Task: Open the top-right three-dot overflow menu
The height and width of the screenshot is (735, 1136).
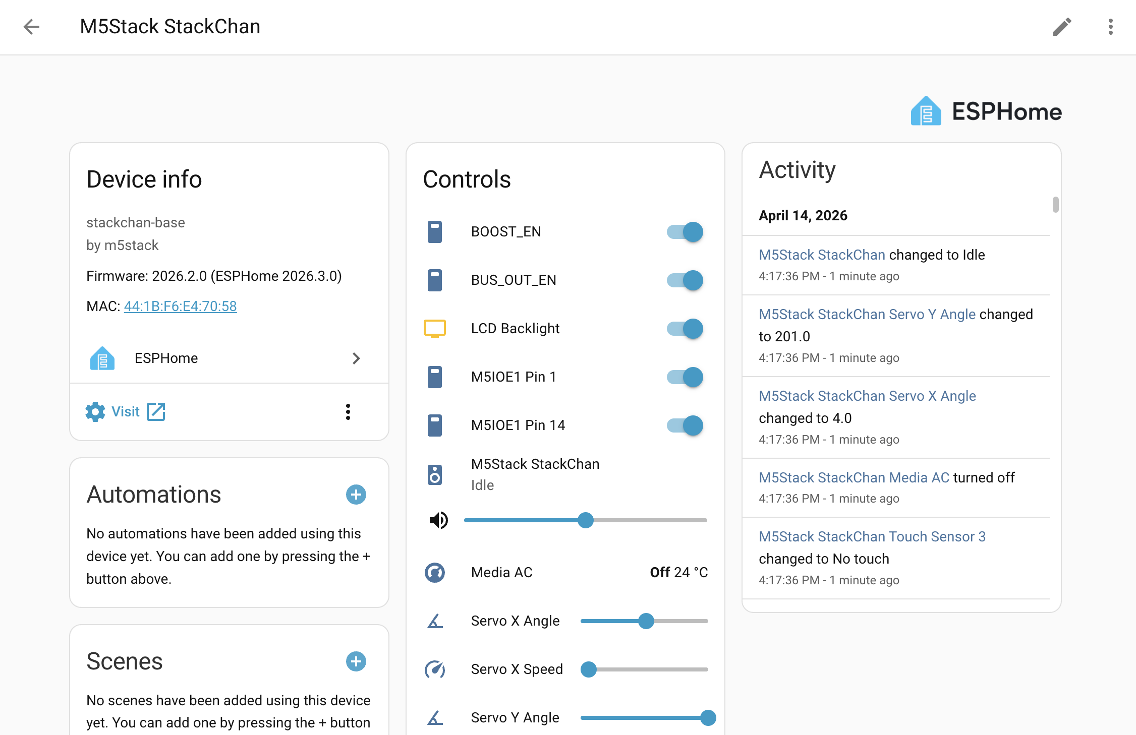Action: pyautogui.click(x=1110, y=27)
